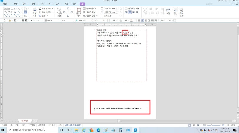This screenshot has width=239, height=133.
Task: Toggle 삽입 insert mode in status bar
Action: pyautogui.click(x=60, y=125)
